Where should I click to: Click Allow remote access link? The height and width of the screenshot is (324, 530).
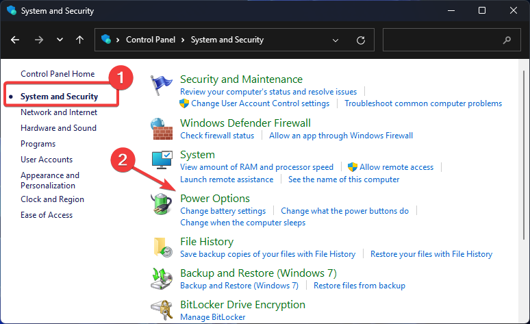(x=396, y=167)
